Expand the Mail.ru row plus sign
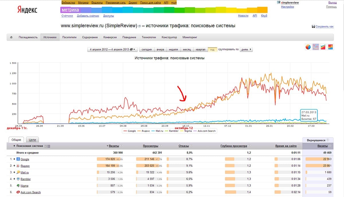 [x=14, y=172]
